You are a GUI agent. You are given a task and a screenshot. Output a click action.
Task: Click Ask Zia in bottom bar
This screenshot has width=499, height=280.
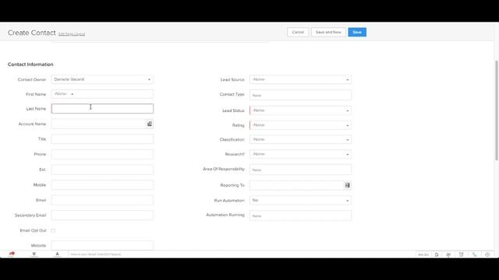coord(423,254)
